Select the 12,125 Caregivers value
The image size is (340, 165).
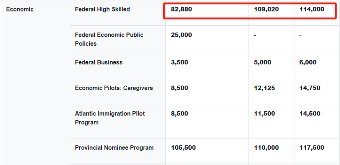pyautogui.click(x=265, y=88)
